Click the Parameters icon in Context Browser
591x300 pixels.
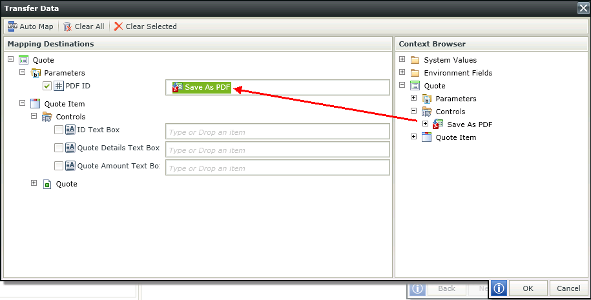point(427,99)
